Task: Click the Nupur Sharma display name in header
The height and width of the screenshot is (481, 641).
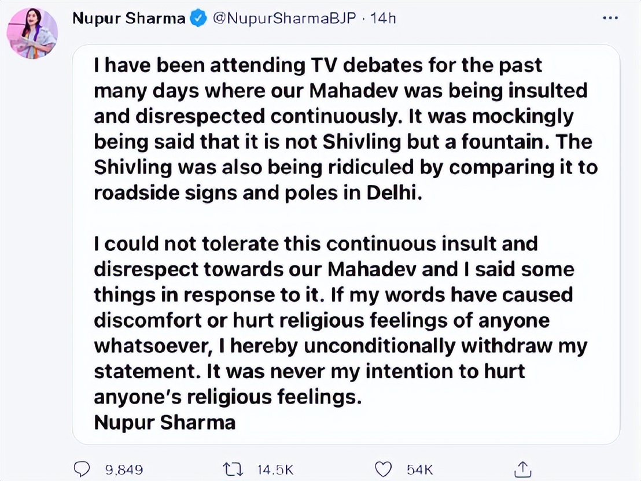Action: (x=128, y=18)
